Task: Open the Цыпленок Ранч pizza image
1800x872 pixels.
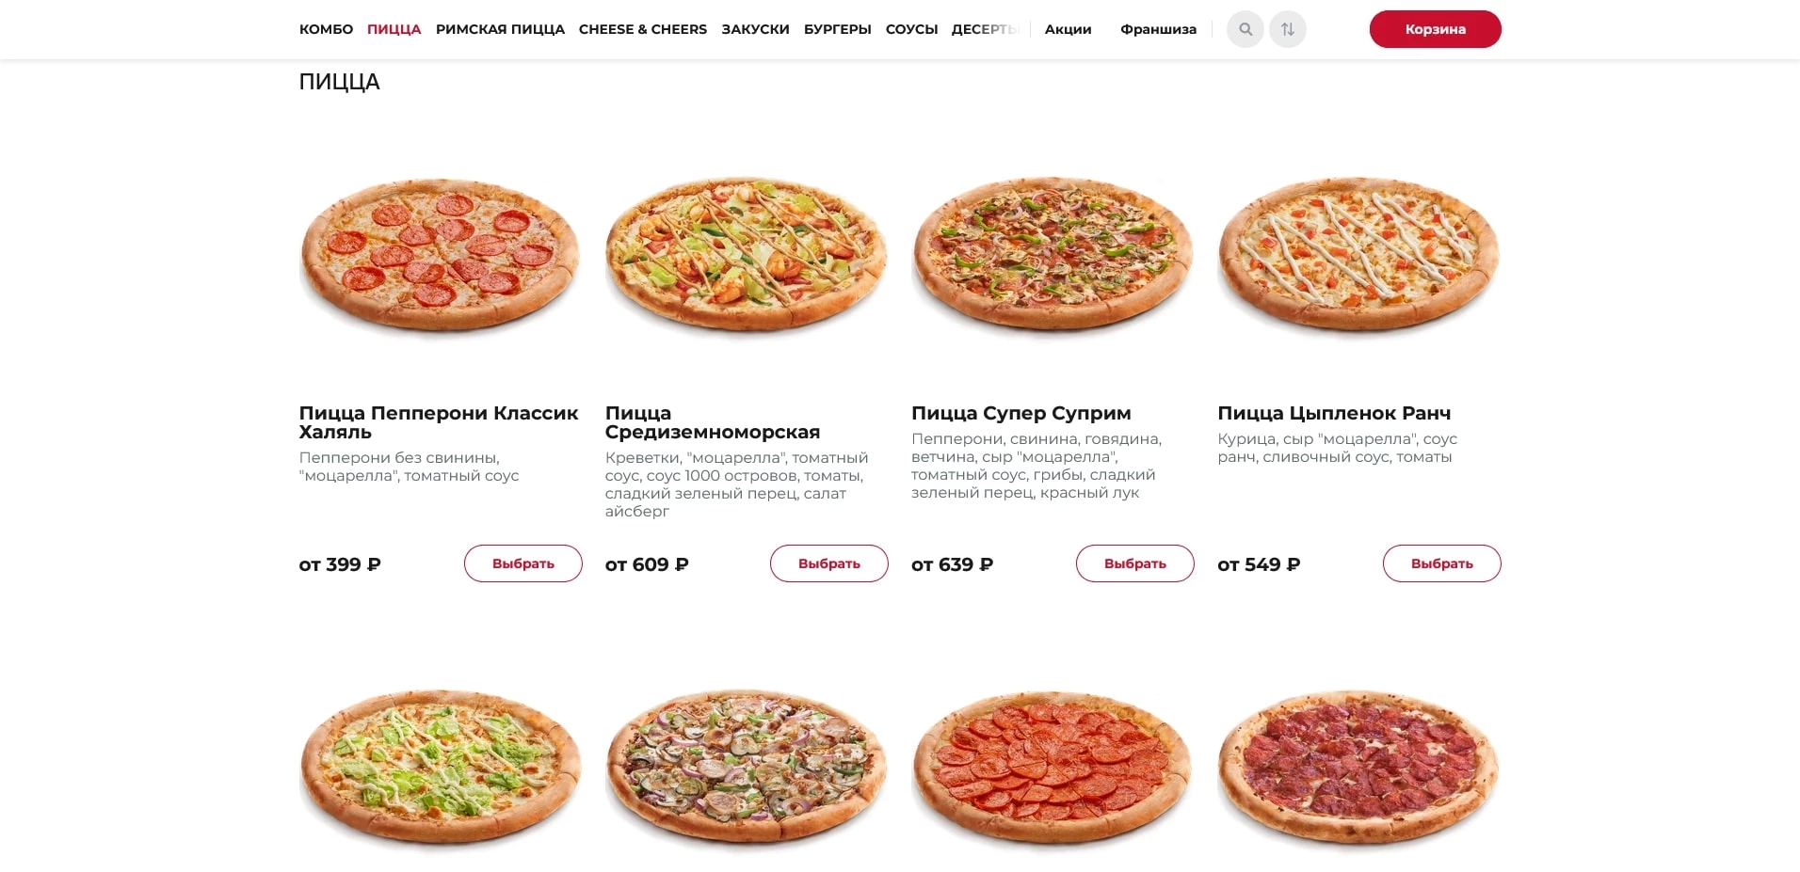Action: [x=1358, y=255]
